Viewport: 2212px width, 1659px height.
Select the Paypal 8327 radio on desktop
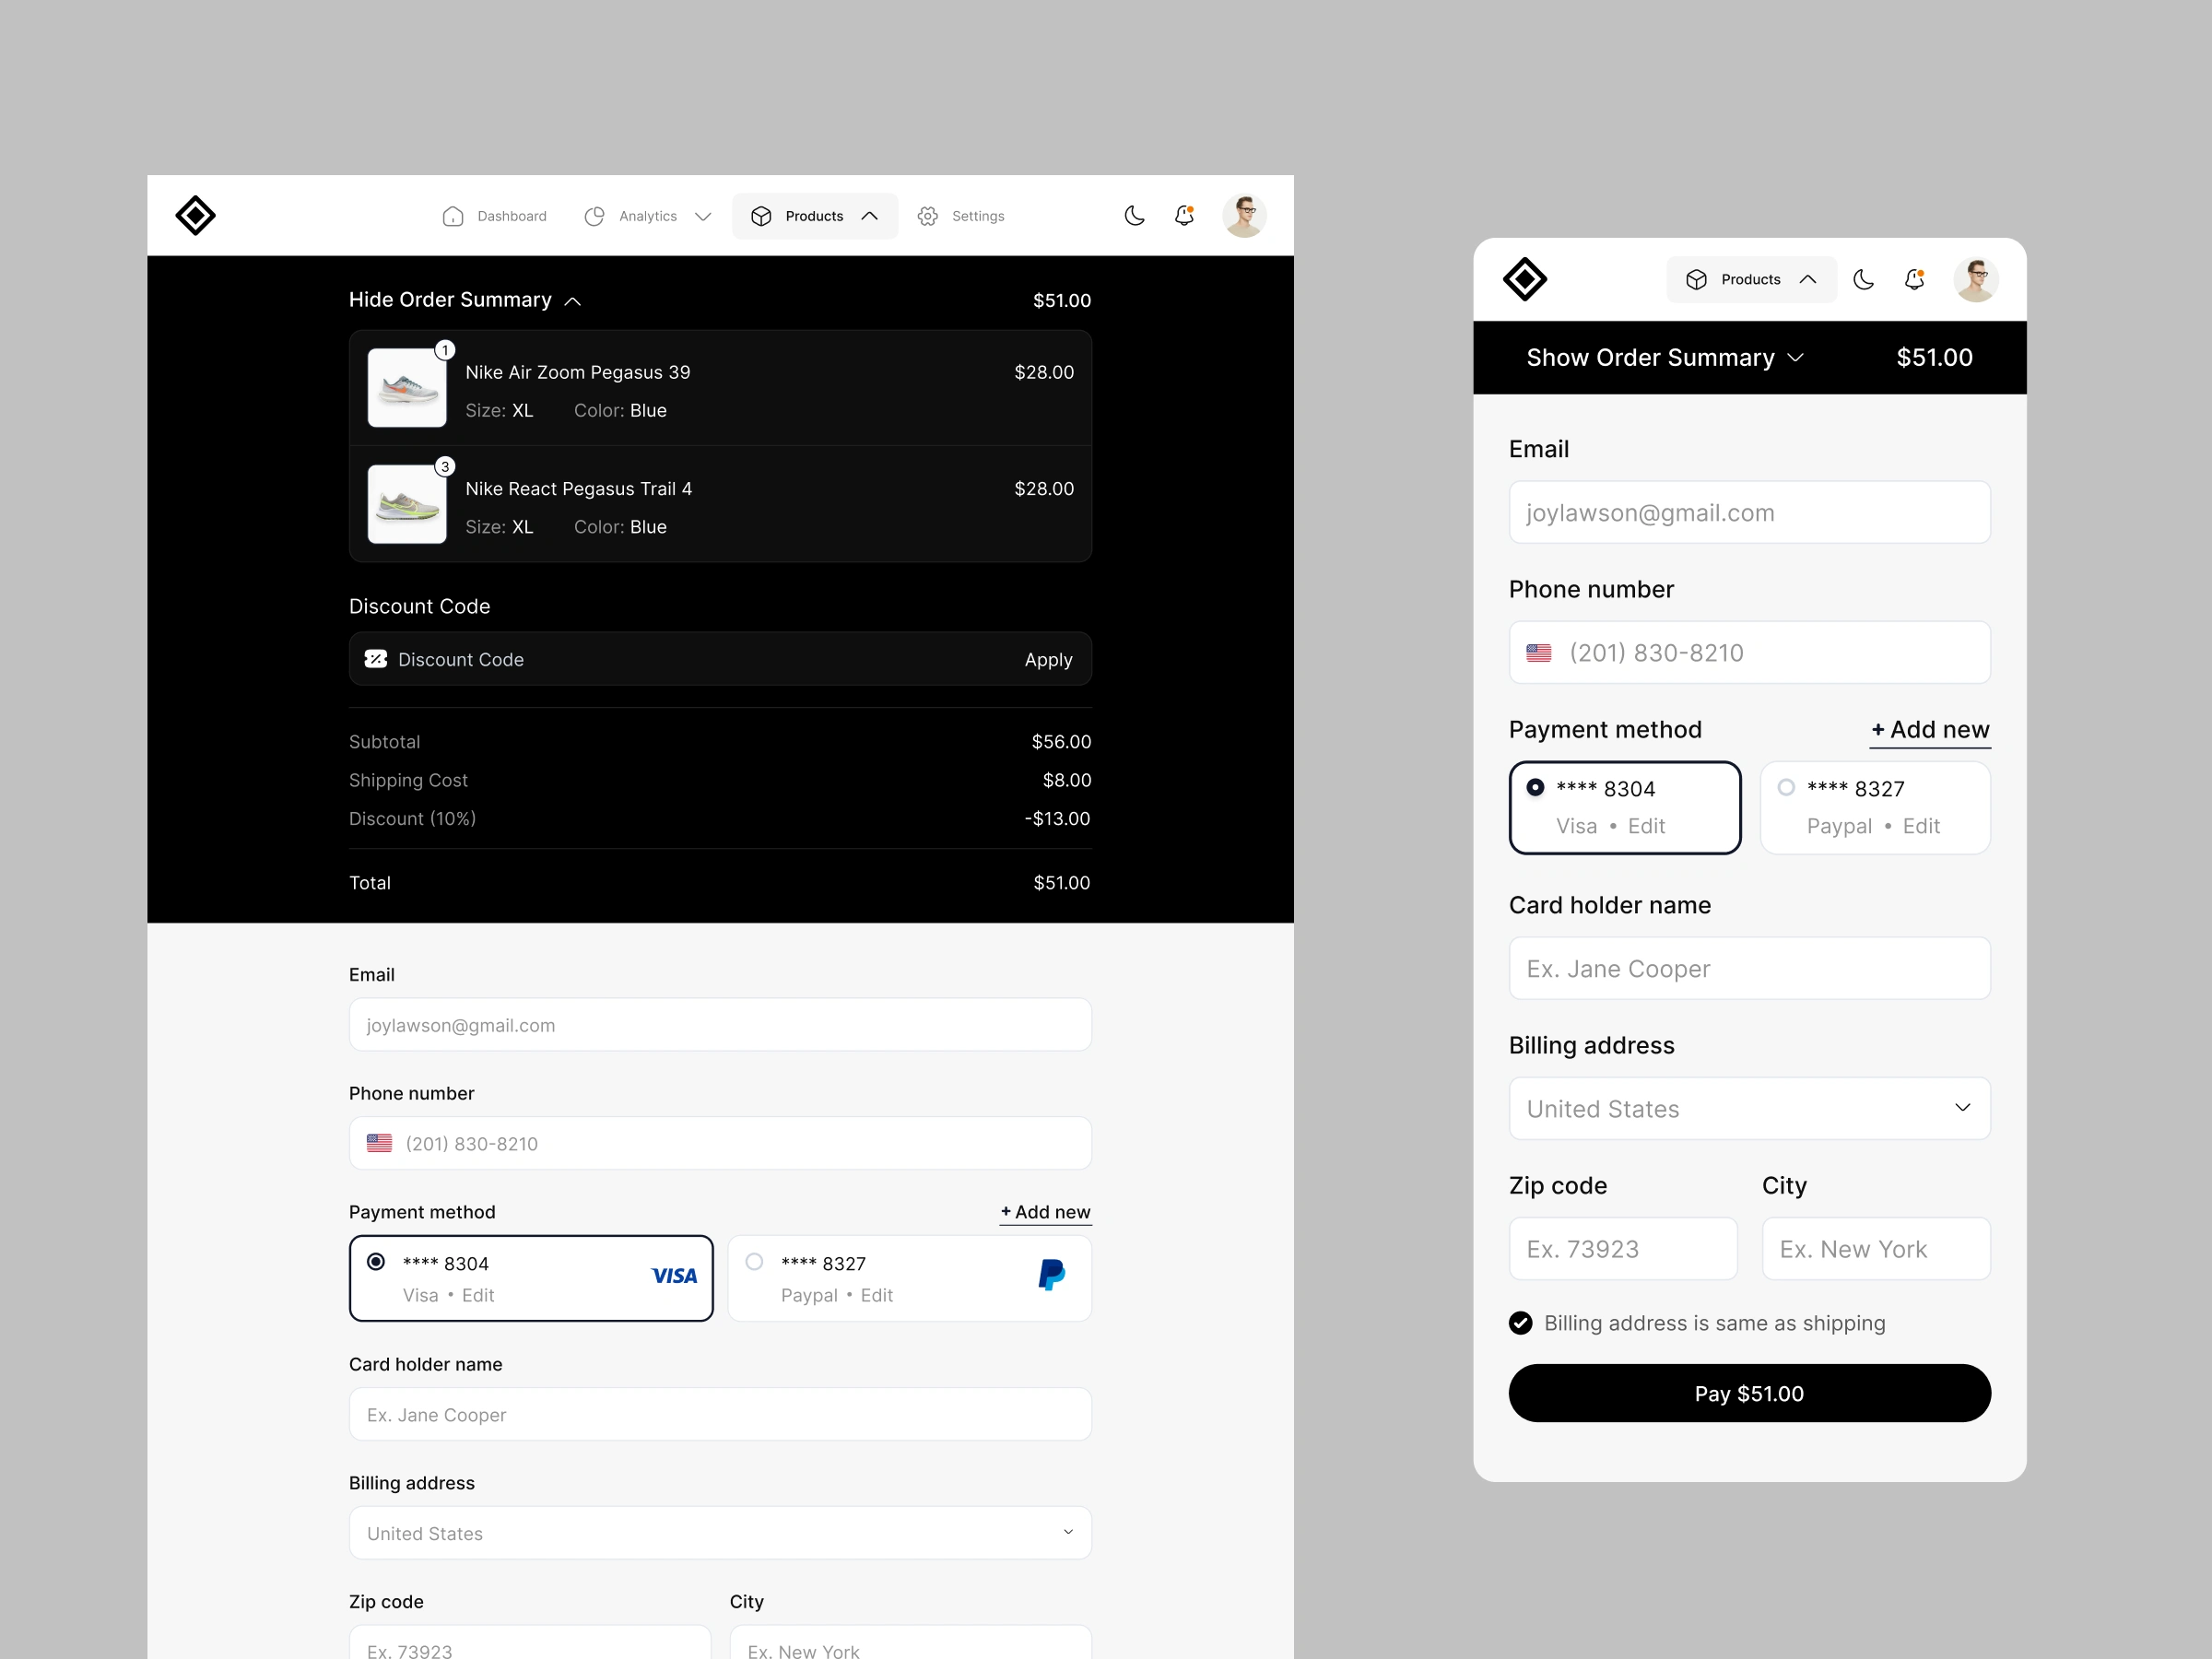[755, 1262]
